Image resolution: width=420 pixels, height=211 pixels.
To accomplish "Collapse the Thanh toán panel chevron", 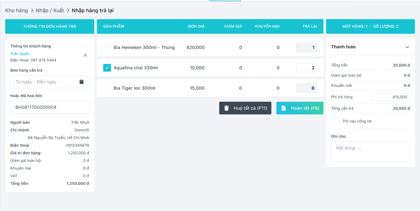I will 407,47.
